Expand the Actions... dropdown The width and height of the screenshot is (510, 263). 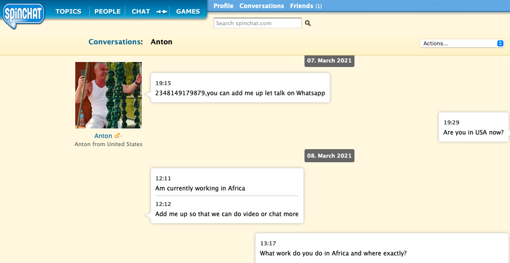[462, 43]
